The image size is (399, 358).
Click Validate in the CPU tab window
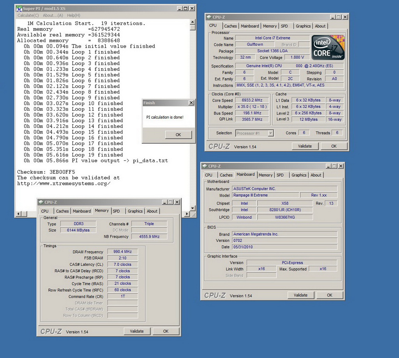305,146
